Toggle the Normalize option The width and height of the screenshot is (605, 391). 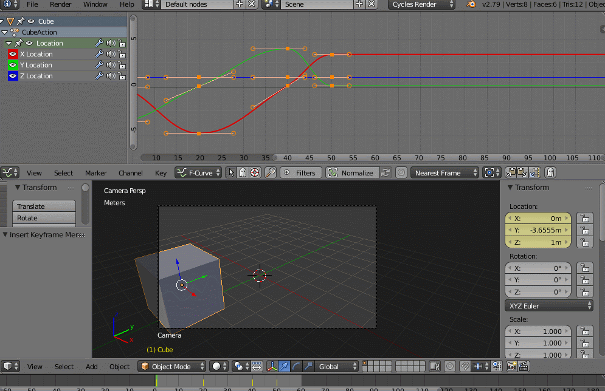click(351, 173)
